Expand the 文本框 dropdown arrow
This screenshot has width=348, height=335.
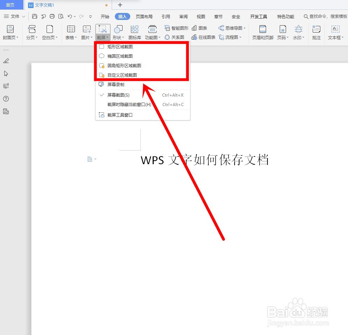click(343, 37)
